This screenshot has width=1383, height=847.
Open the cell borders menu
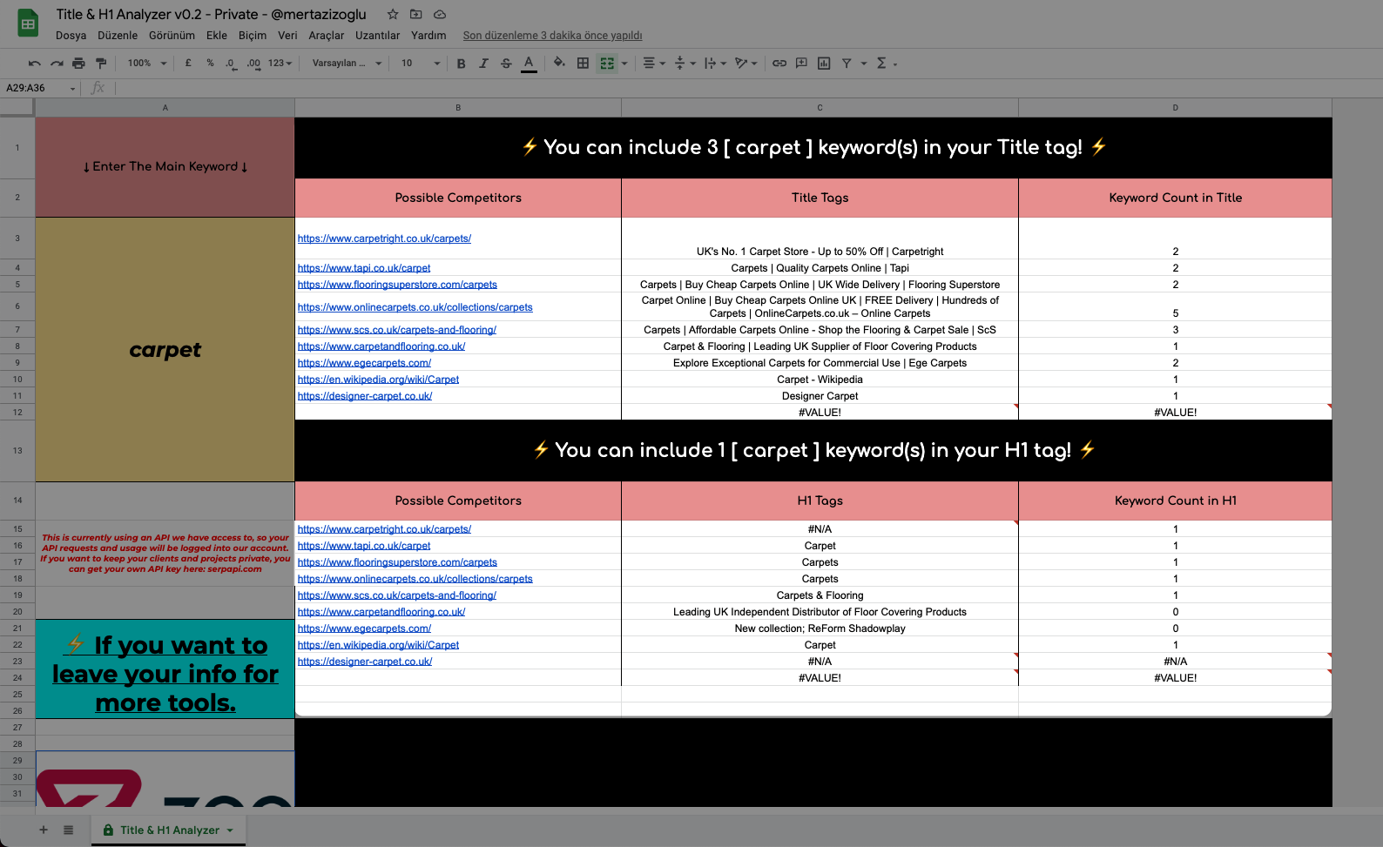point(583,63)
